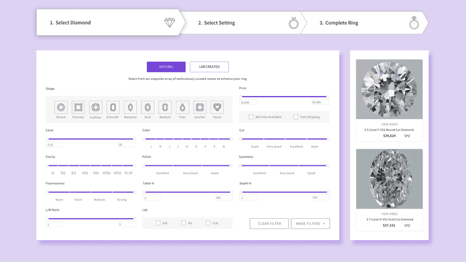Click the maximum price input field
This screenshot has width=466, height=262.
[320, 102]
